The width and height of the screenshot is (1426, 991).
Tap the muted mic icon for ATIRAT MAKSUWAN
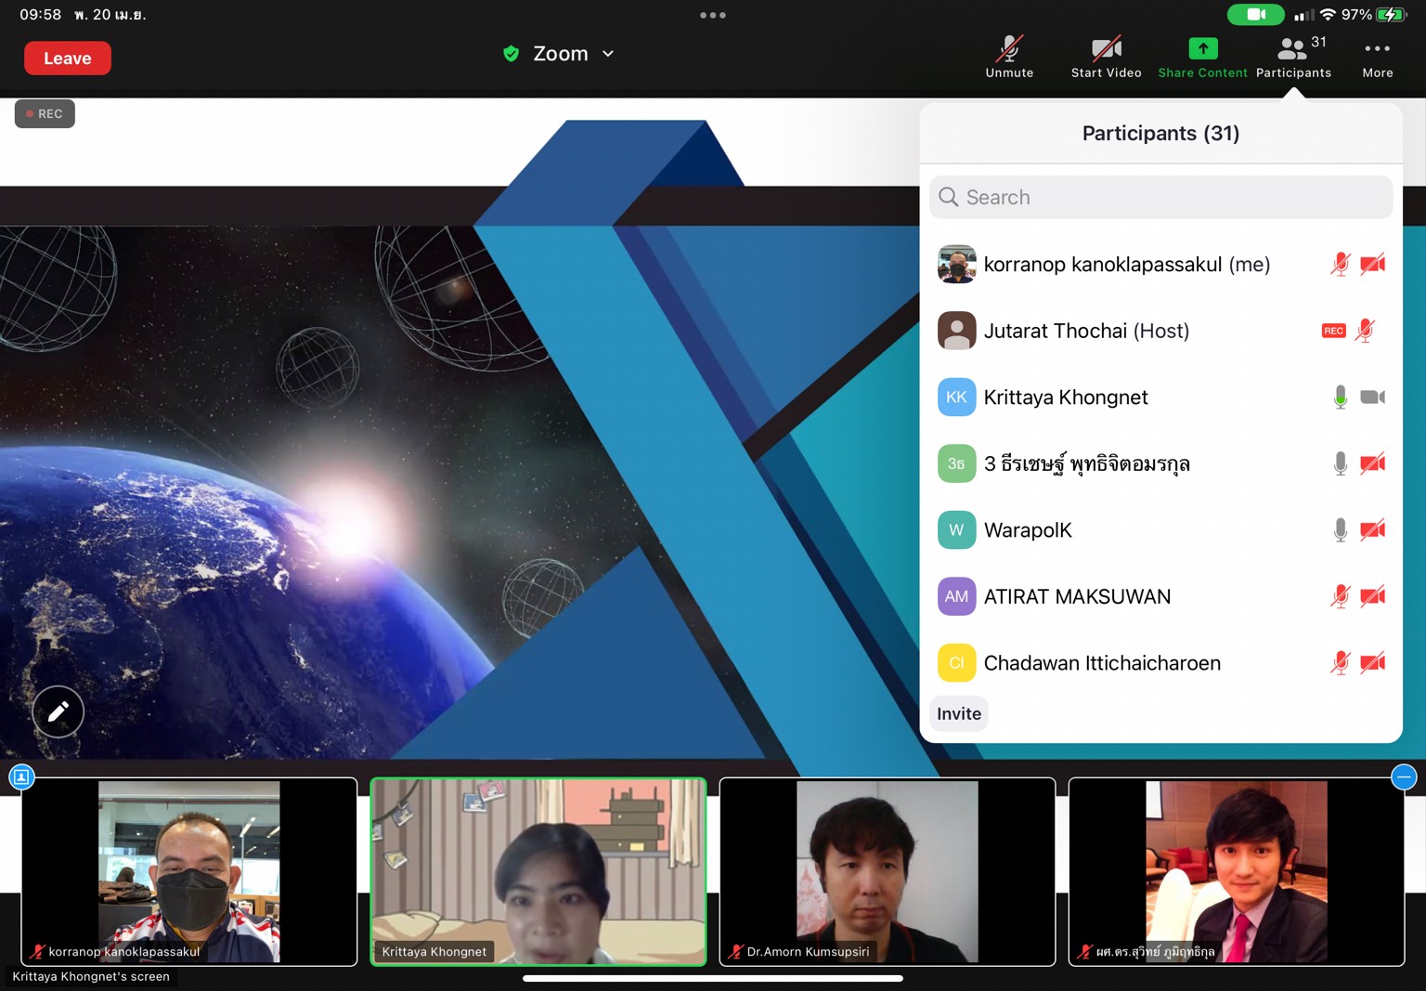click(x=1340, y=596)
